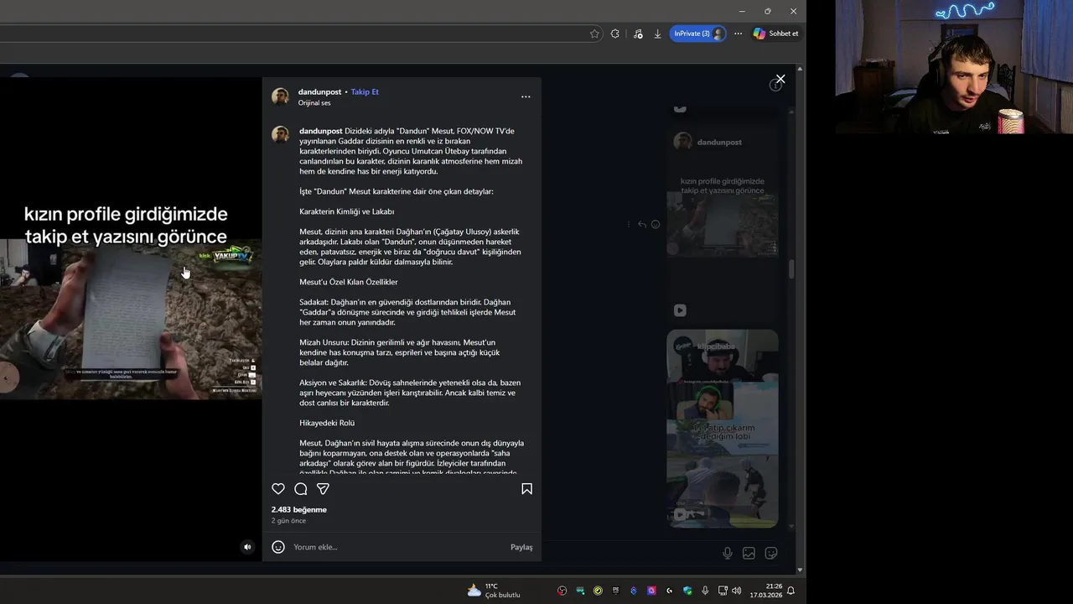1073x604 pixels.
Task: Click the 'Hikayedeki Rolü' heading
Action: [x=327, y=423]
